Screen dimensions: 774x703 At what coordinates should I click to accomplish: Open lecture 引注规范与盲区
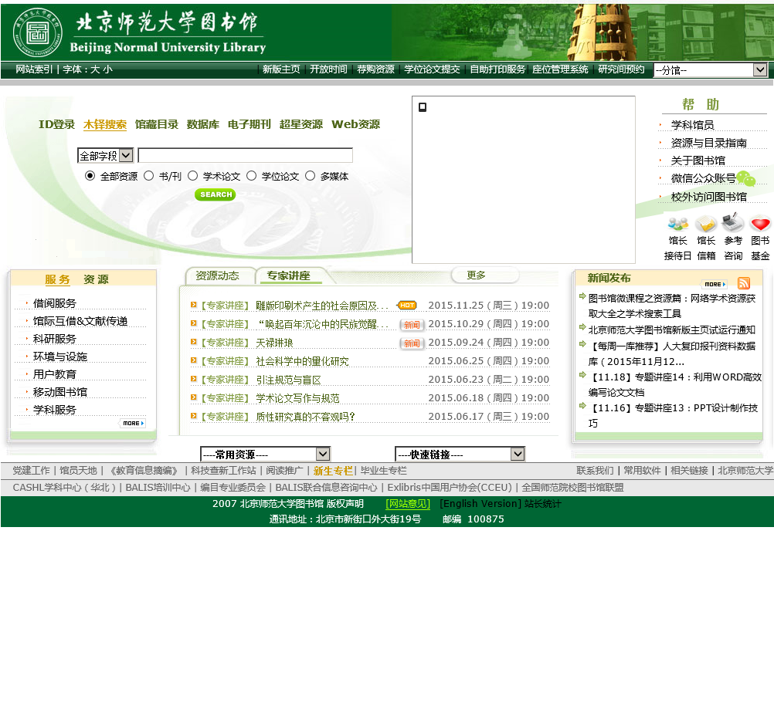pos(288,380)
